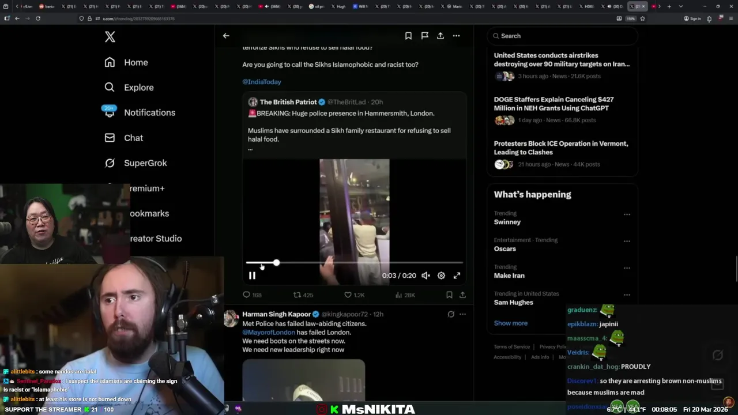Bookmark the post using the header bookmark icon
Screen dimensions: 738x415
coord(408,36)
